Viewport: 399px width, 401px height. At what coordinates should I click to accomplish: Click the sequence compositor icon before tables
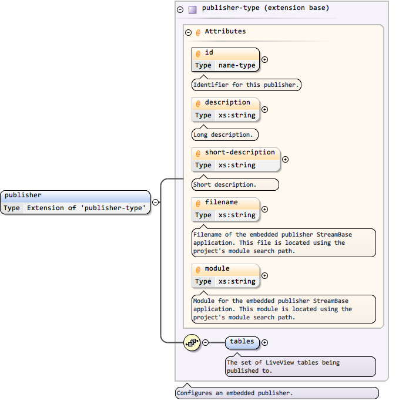pyautogui.click(x=192, y=342)
